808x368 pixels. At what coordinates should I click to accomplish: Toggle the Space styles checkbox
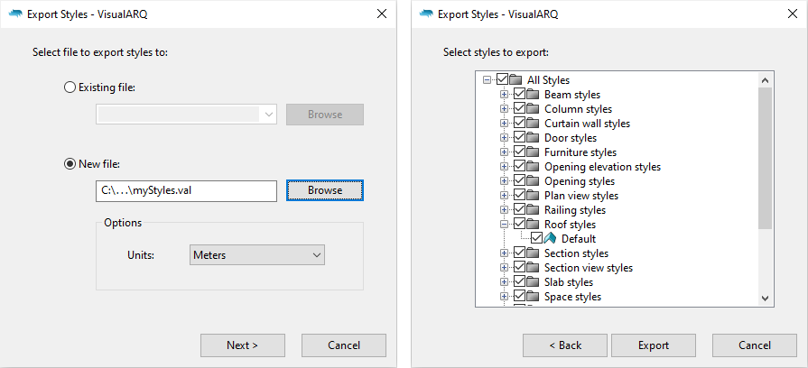click(x=519, y=296)
